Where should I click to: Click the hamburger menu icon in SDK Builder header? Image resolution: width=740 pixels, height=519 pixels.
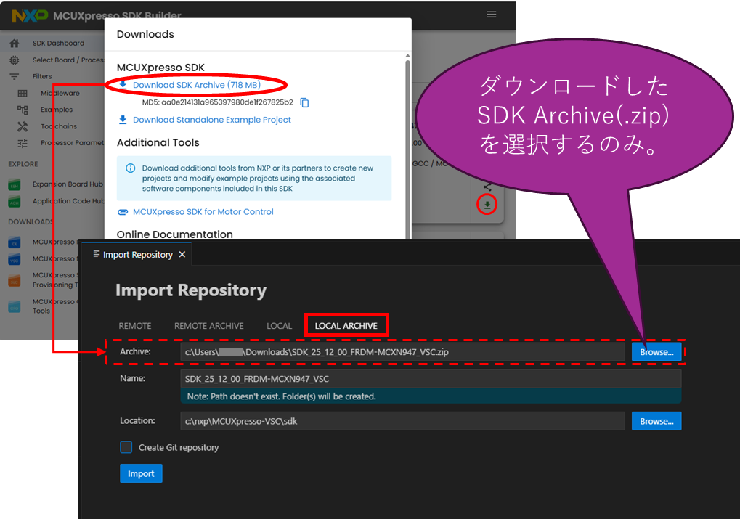pyautogui.click(x=492, y=15)
